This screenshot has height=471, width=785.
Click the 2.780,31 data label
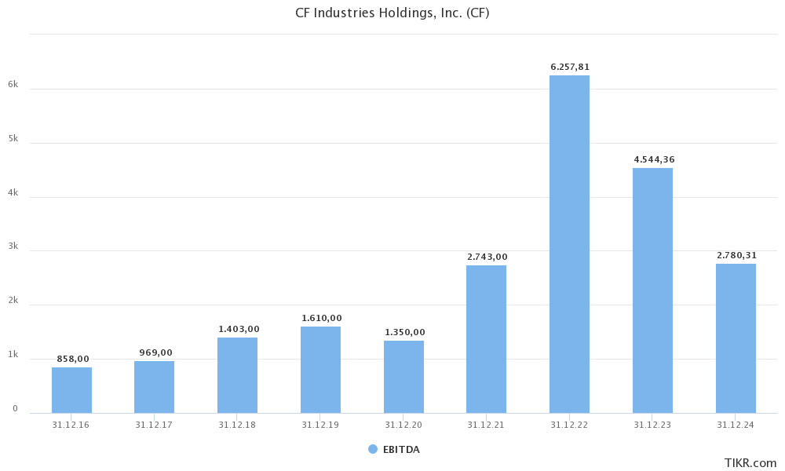click(736, 255)
